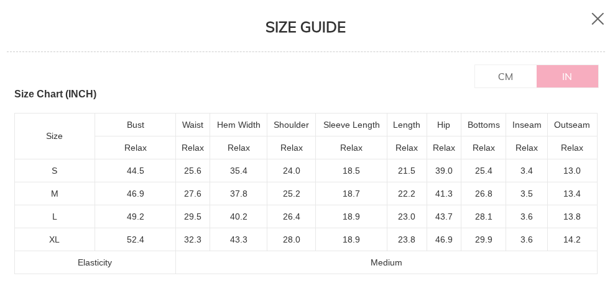The image size is (610, 281).
Task: Click the Medium elasticity value
Action: (x=386, y=262)
